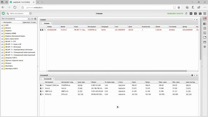Select the Ресурсы folder
The width and height of the screenshot is (208, 117).
(x=8, y=63)
